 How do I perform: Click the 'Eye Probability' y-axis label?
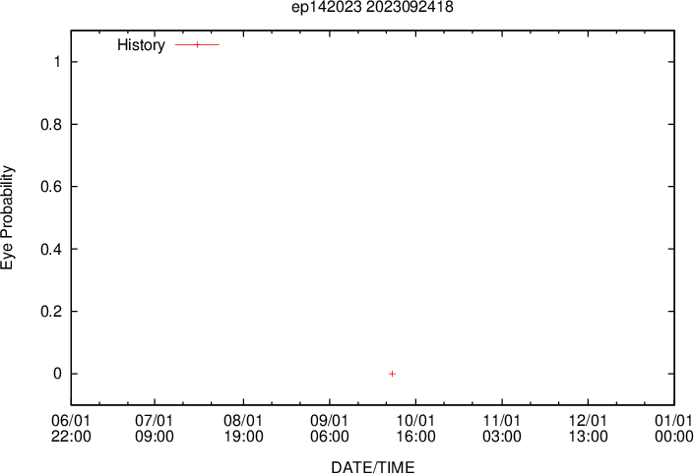click(7, 217)
